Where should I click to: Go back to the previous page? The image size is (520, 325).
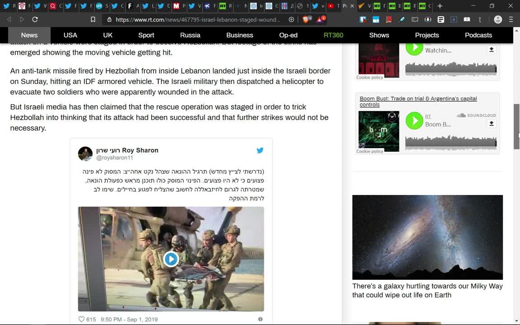click(9, 19)
